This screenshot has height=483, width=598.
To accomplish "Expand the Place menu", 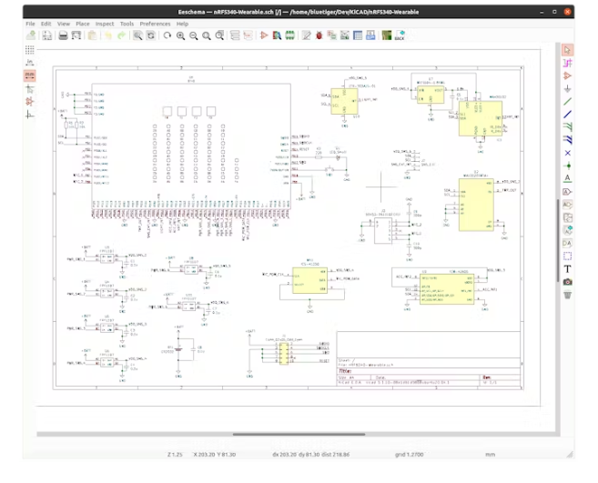I will click(83, 23).
